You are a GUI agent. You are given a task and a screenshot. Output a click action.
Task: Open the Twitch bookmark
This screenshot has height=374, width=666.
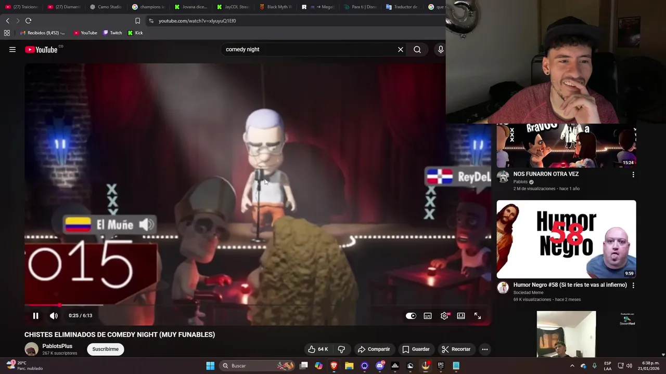click(x=112, y=33)
